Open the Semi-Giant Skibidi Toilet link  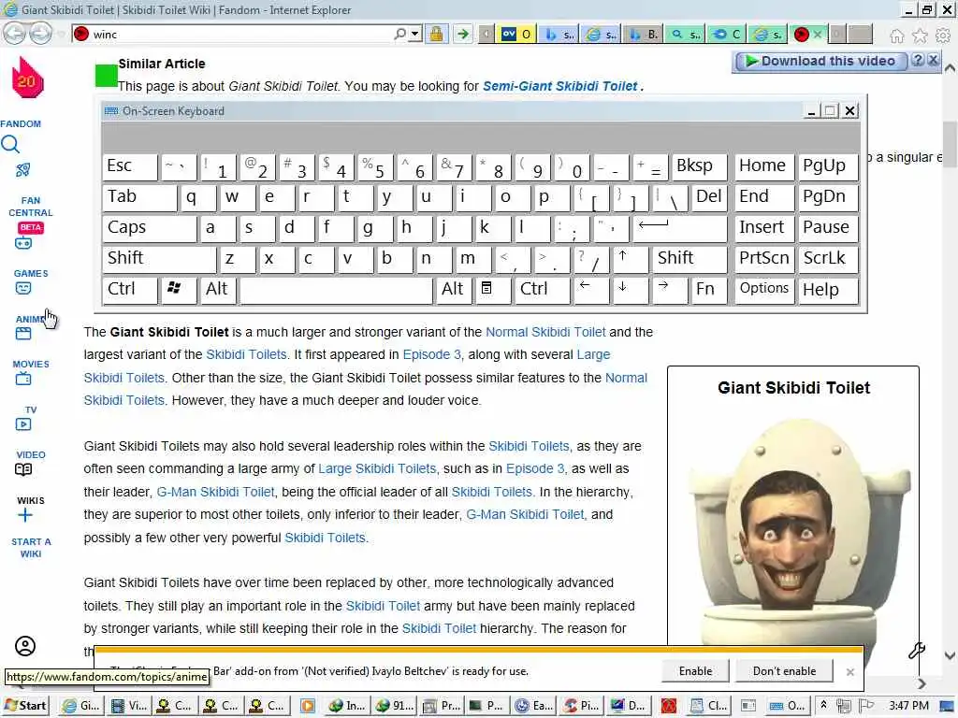coord(559,86)
